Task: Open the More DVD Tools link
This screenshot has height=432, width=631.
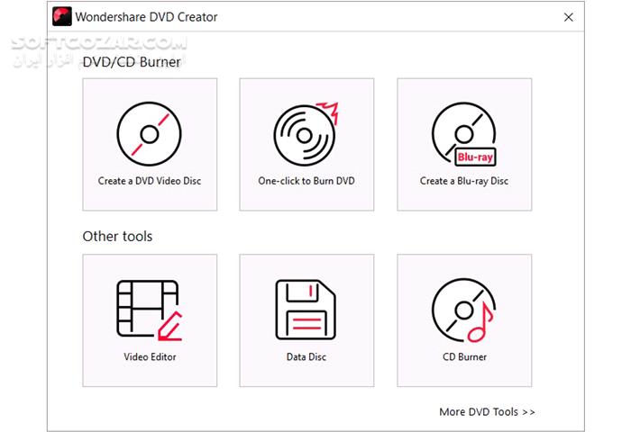Action: pos(487,412)
